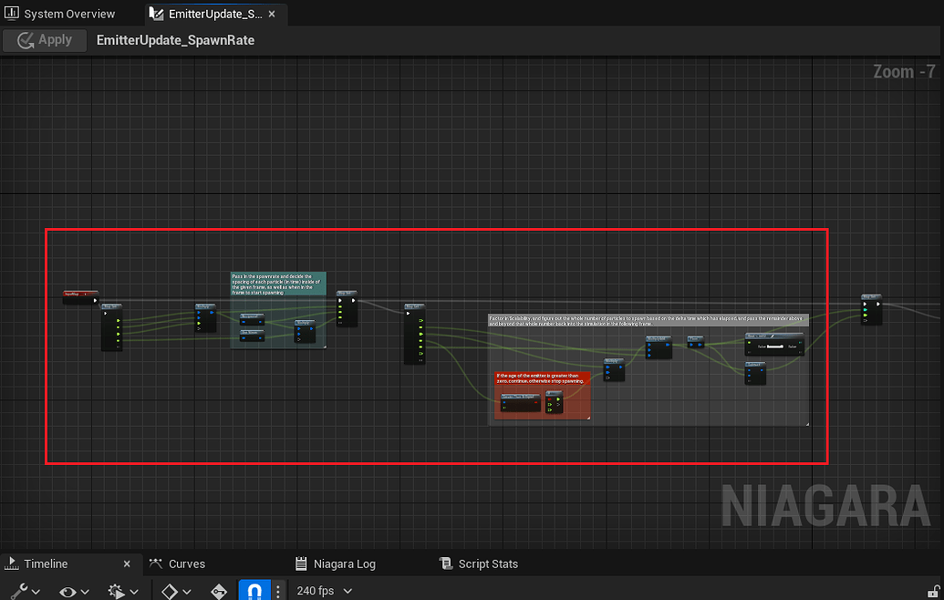Image resolution: width=944 pixels, height=600 pixels.
Task: Click the Niagara Log clipboard icon
Action: [x=300, y=564]
